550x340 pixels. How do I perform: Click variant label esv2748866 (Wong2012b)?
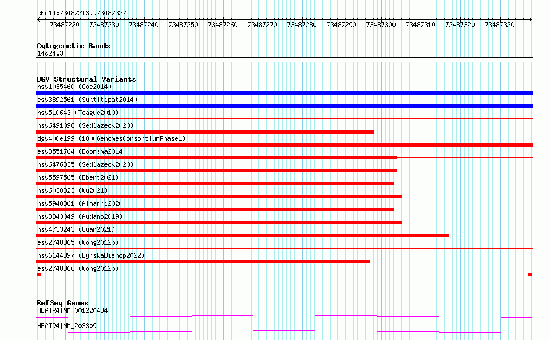78,268
